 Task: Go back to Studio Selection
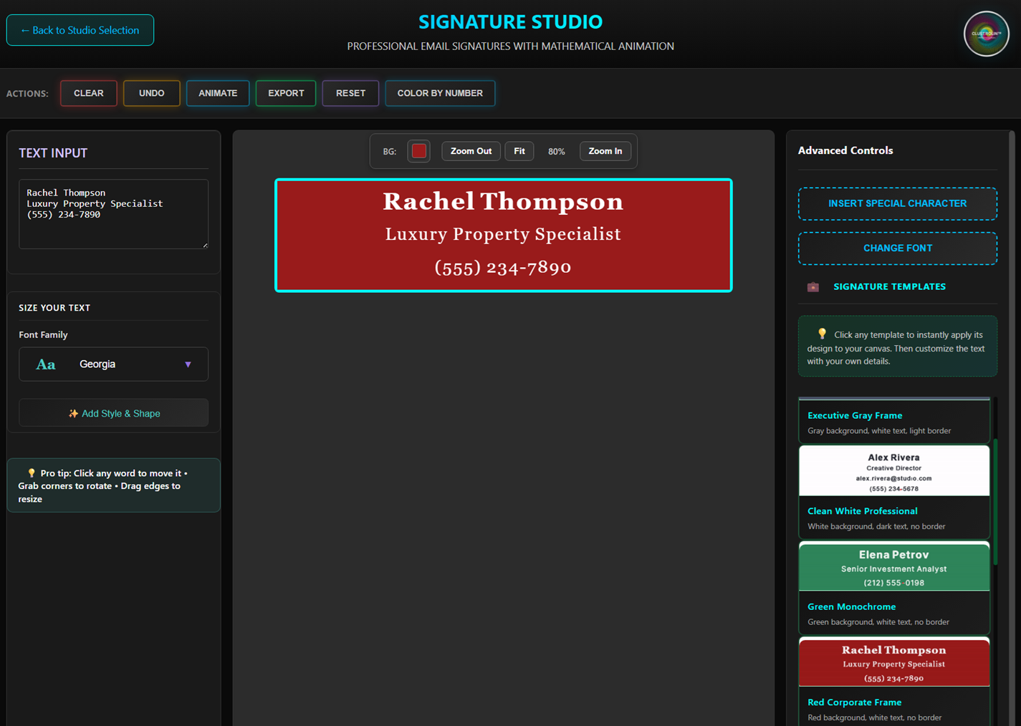coord(80,30)
